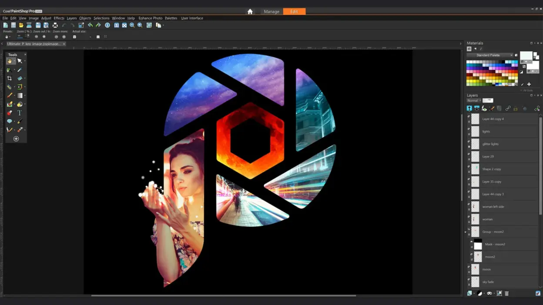Viewport: 543px width, 305px height.
Task: Toggle visibility of Layer 29
Action: point(469,154)
